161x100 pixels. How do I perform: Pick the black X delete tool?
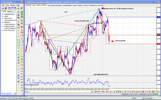point(19,81)
